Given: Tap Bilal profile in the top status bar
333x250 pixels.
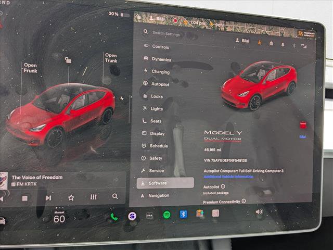Looking at the screenshot, I should (x=157, y=18).
